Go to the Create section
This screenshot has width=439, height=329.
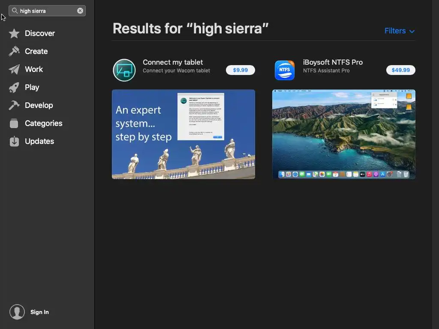point(36,51)
